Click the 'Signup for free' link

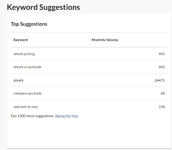click(x=67, y=116)
